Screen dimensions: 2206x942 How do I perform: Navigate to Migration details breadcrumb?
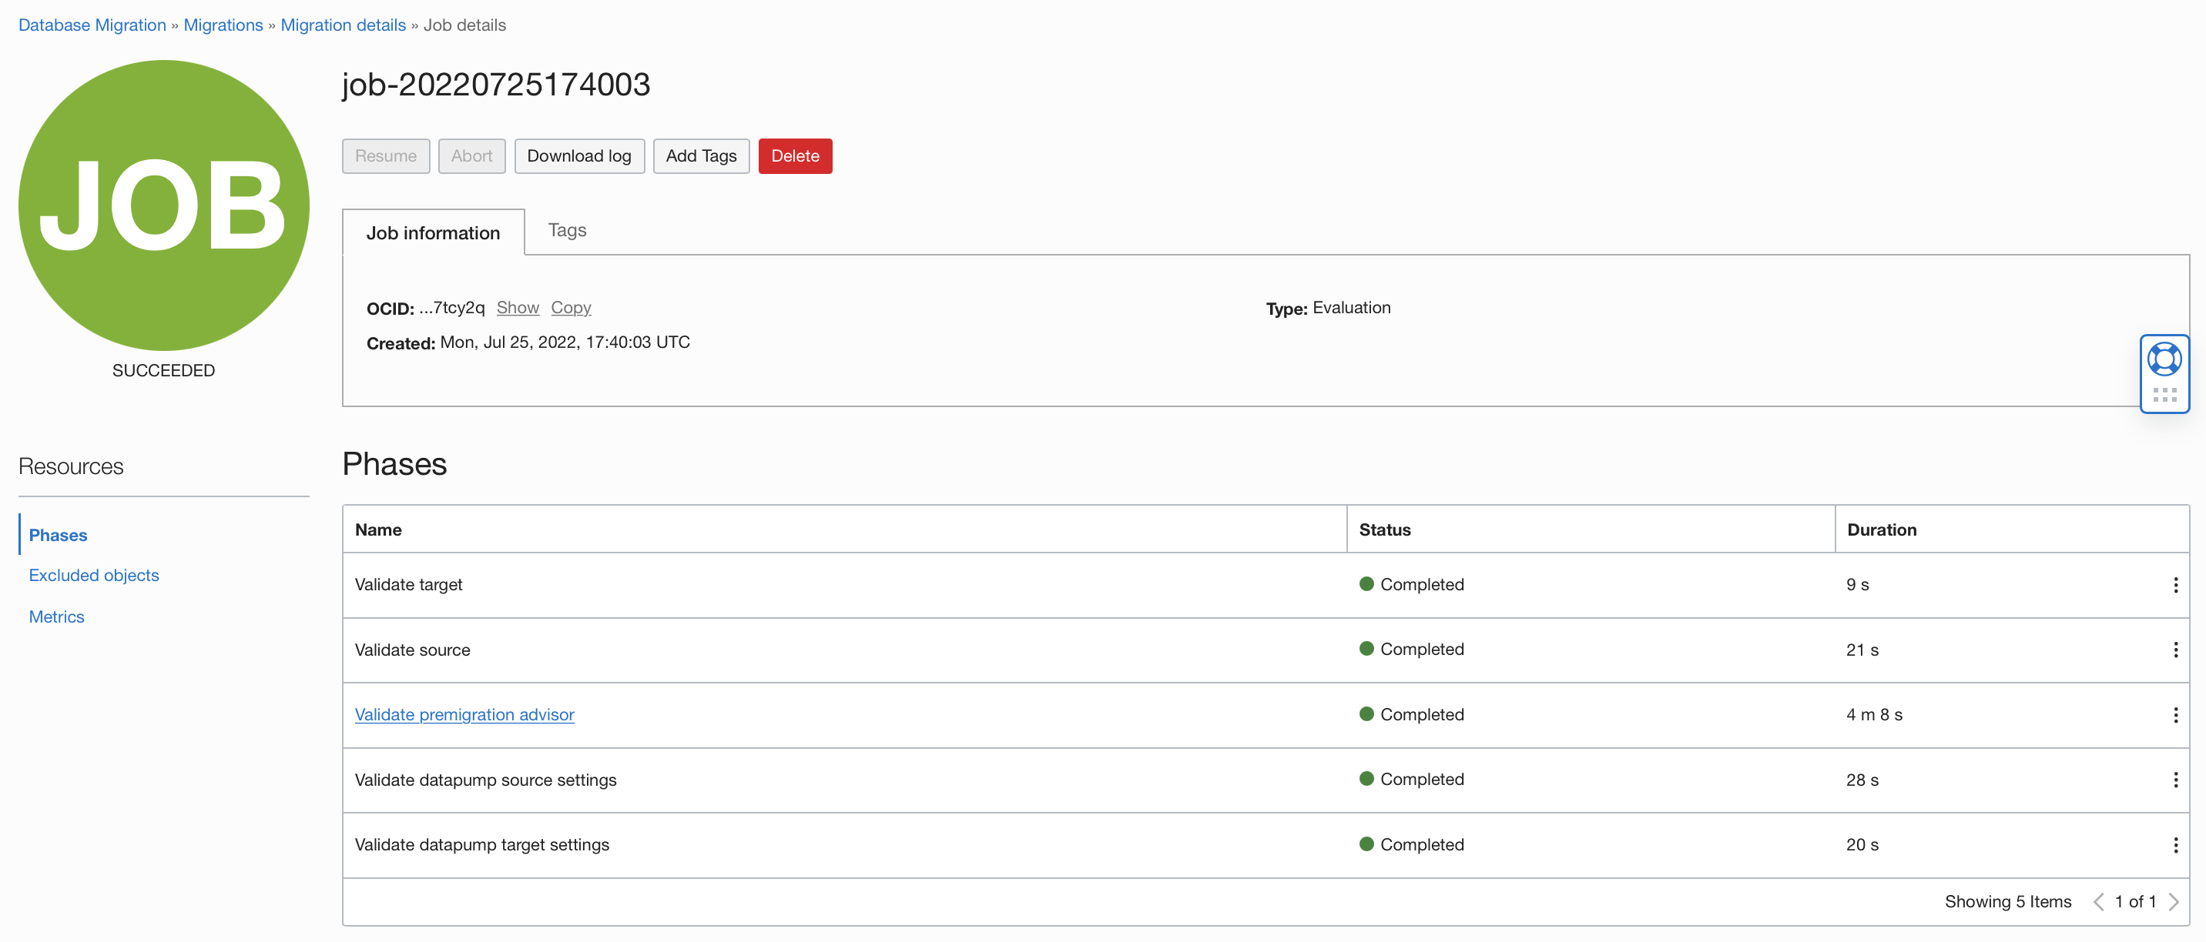(343, 25)
